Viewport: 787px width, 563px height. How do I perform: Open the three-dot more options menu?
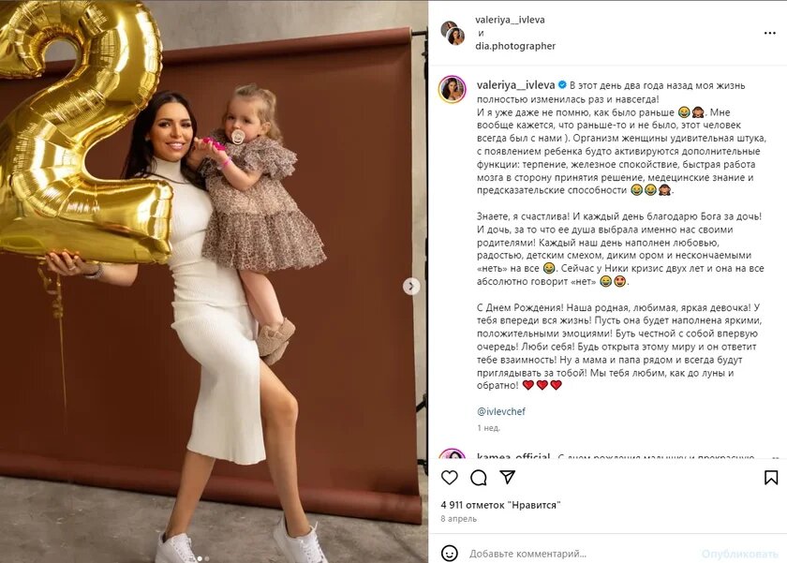click(770, 33)
